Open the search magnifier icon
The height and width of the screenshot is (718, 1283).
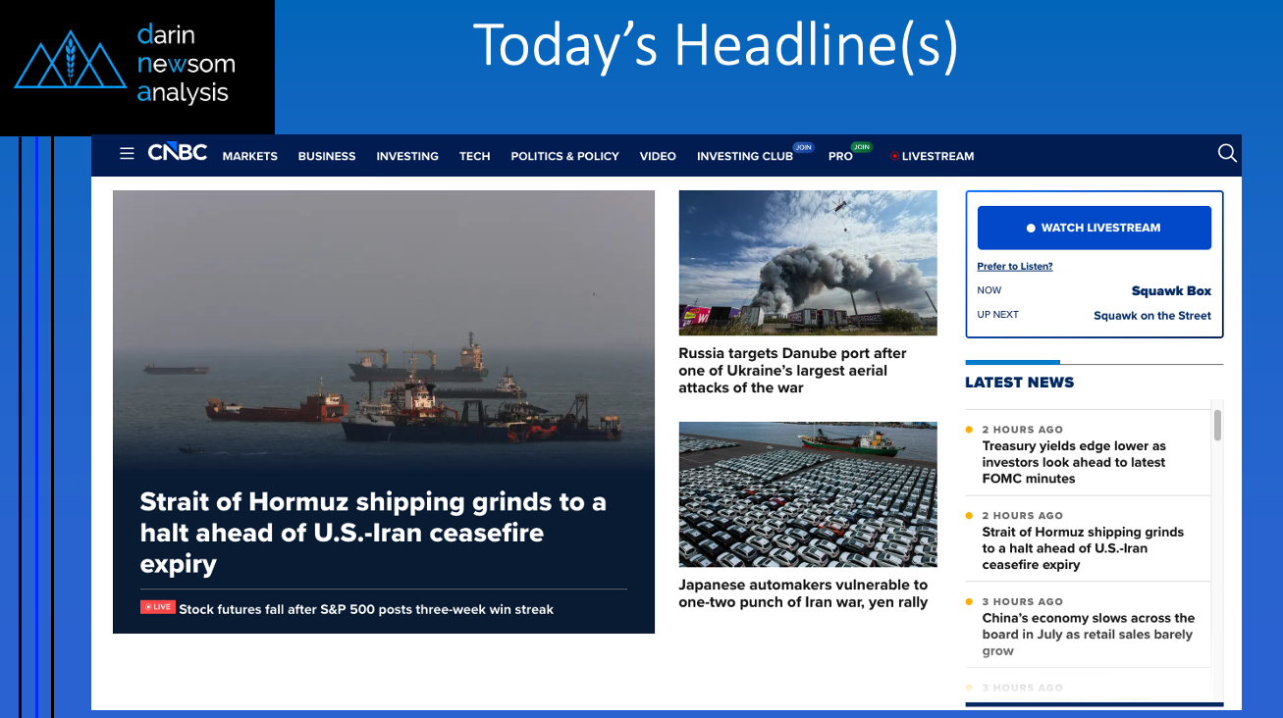tap(1227, 153)
